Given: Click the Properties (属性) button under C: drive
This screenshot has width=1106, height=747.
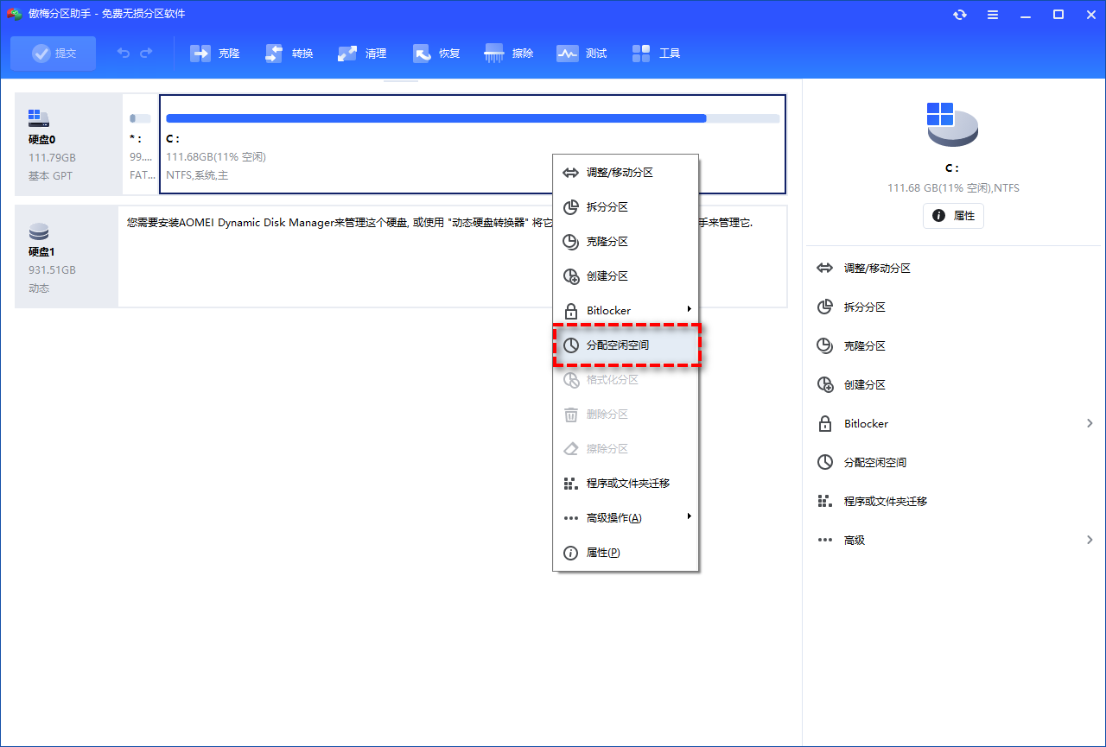Looking at the screenshot, I should [953, 216].
